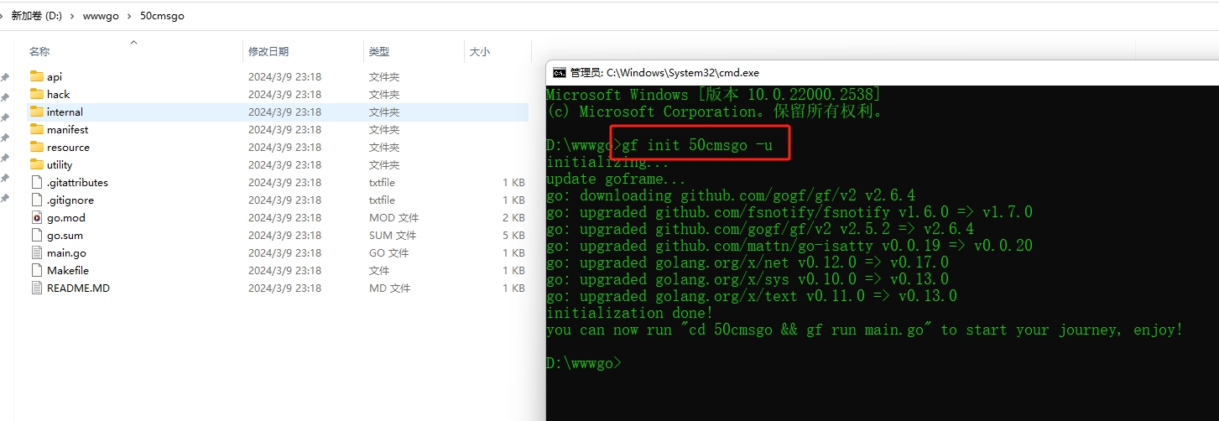Click the README.MD file name

tap(78, 288)
